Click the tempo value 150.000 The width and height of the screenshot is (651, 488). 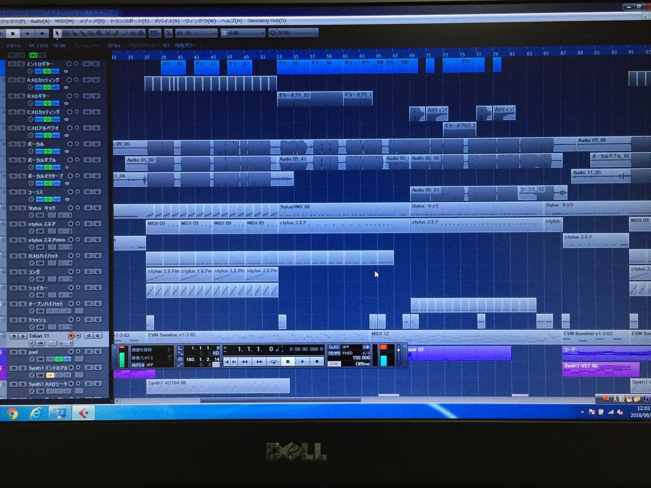point(361,358)
